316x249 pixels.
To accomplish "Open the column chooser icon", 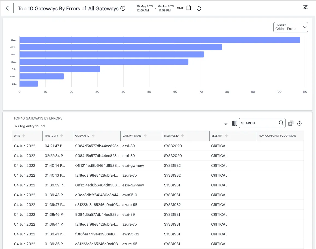I will 235,123.
